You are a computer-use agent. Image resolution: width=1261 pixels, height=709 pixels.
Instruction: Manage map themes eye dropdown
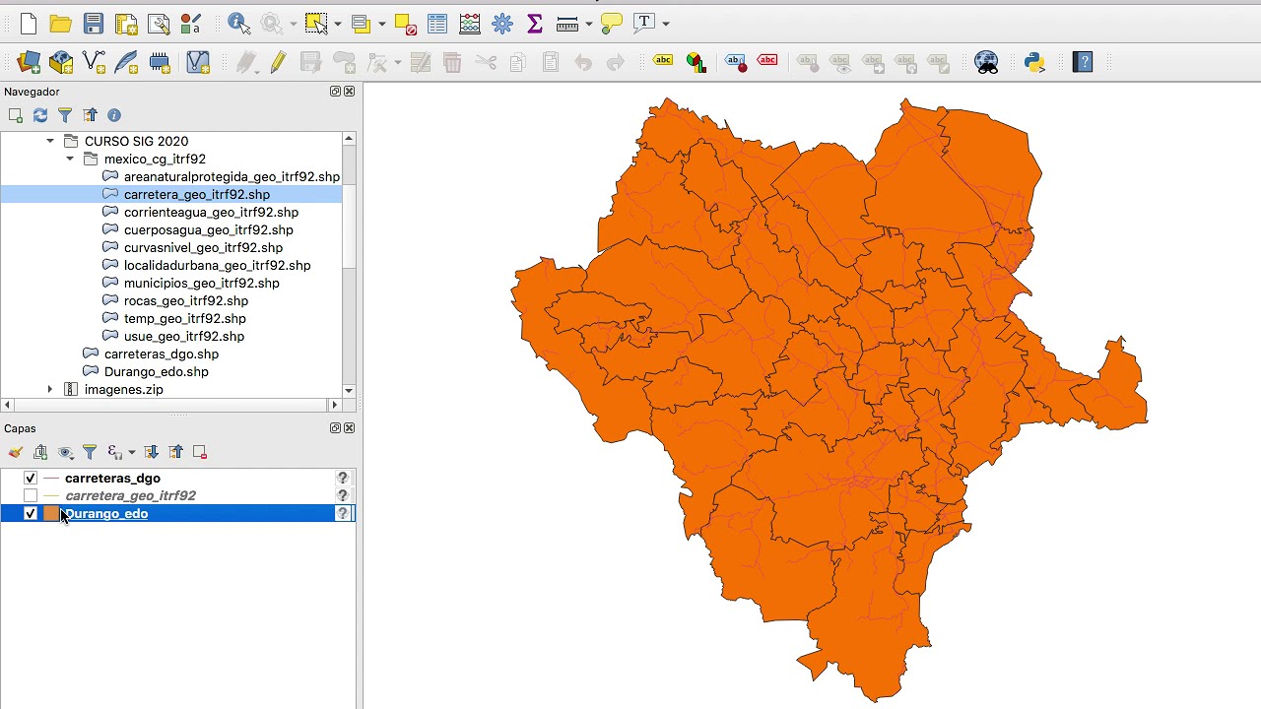66,452
